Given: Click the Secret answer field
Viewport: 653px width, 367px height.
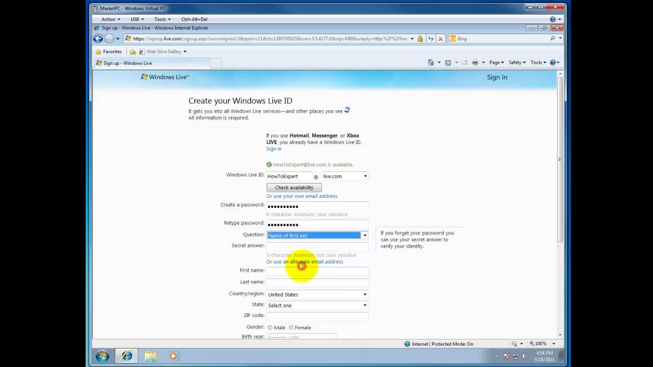Looking at the screenshot, I should coord(317,246).
